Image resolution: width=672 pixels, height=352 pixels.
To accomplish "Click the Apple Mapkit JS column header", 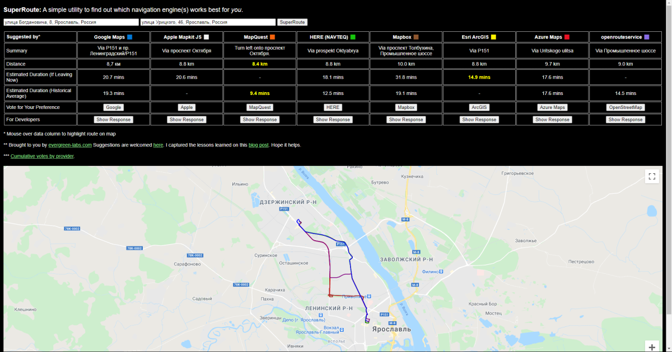I will (x=186, y=37).
